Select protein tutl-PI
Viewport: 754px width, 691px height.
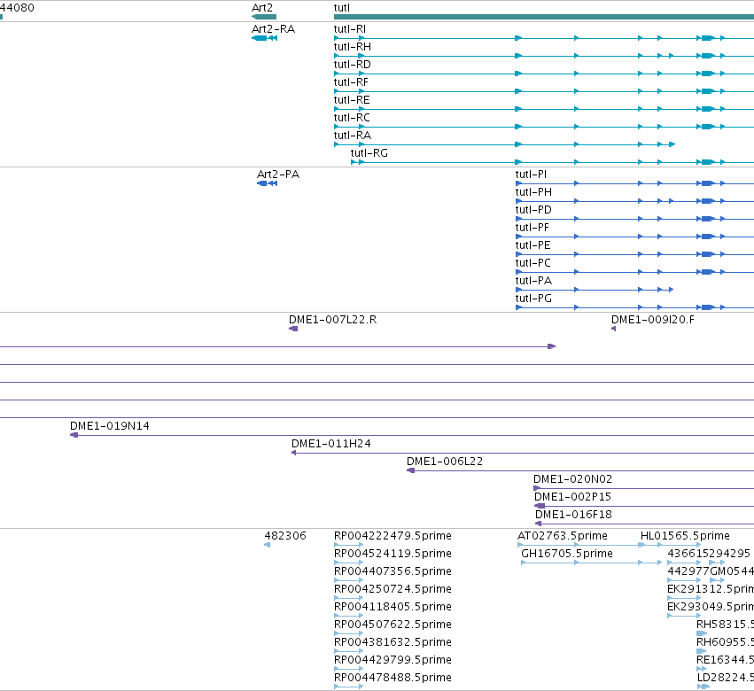pyautogui.click(x=531, y=174)
